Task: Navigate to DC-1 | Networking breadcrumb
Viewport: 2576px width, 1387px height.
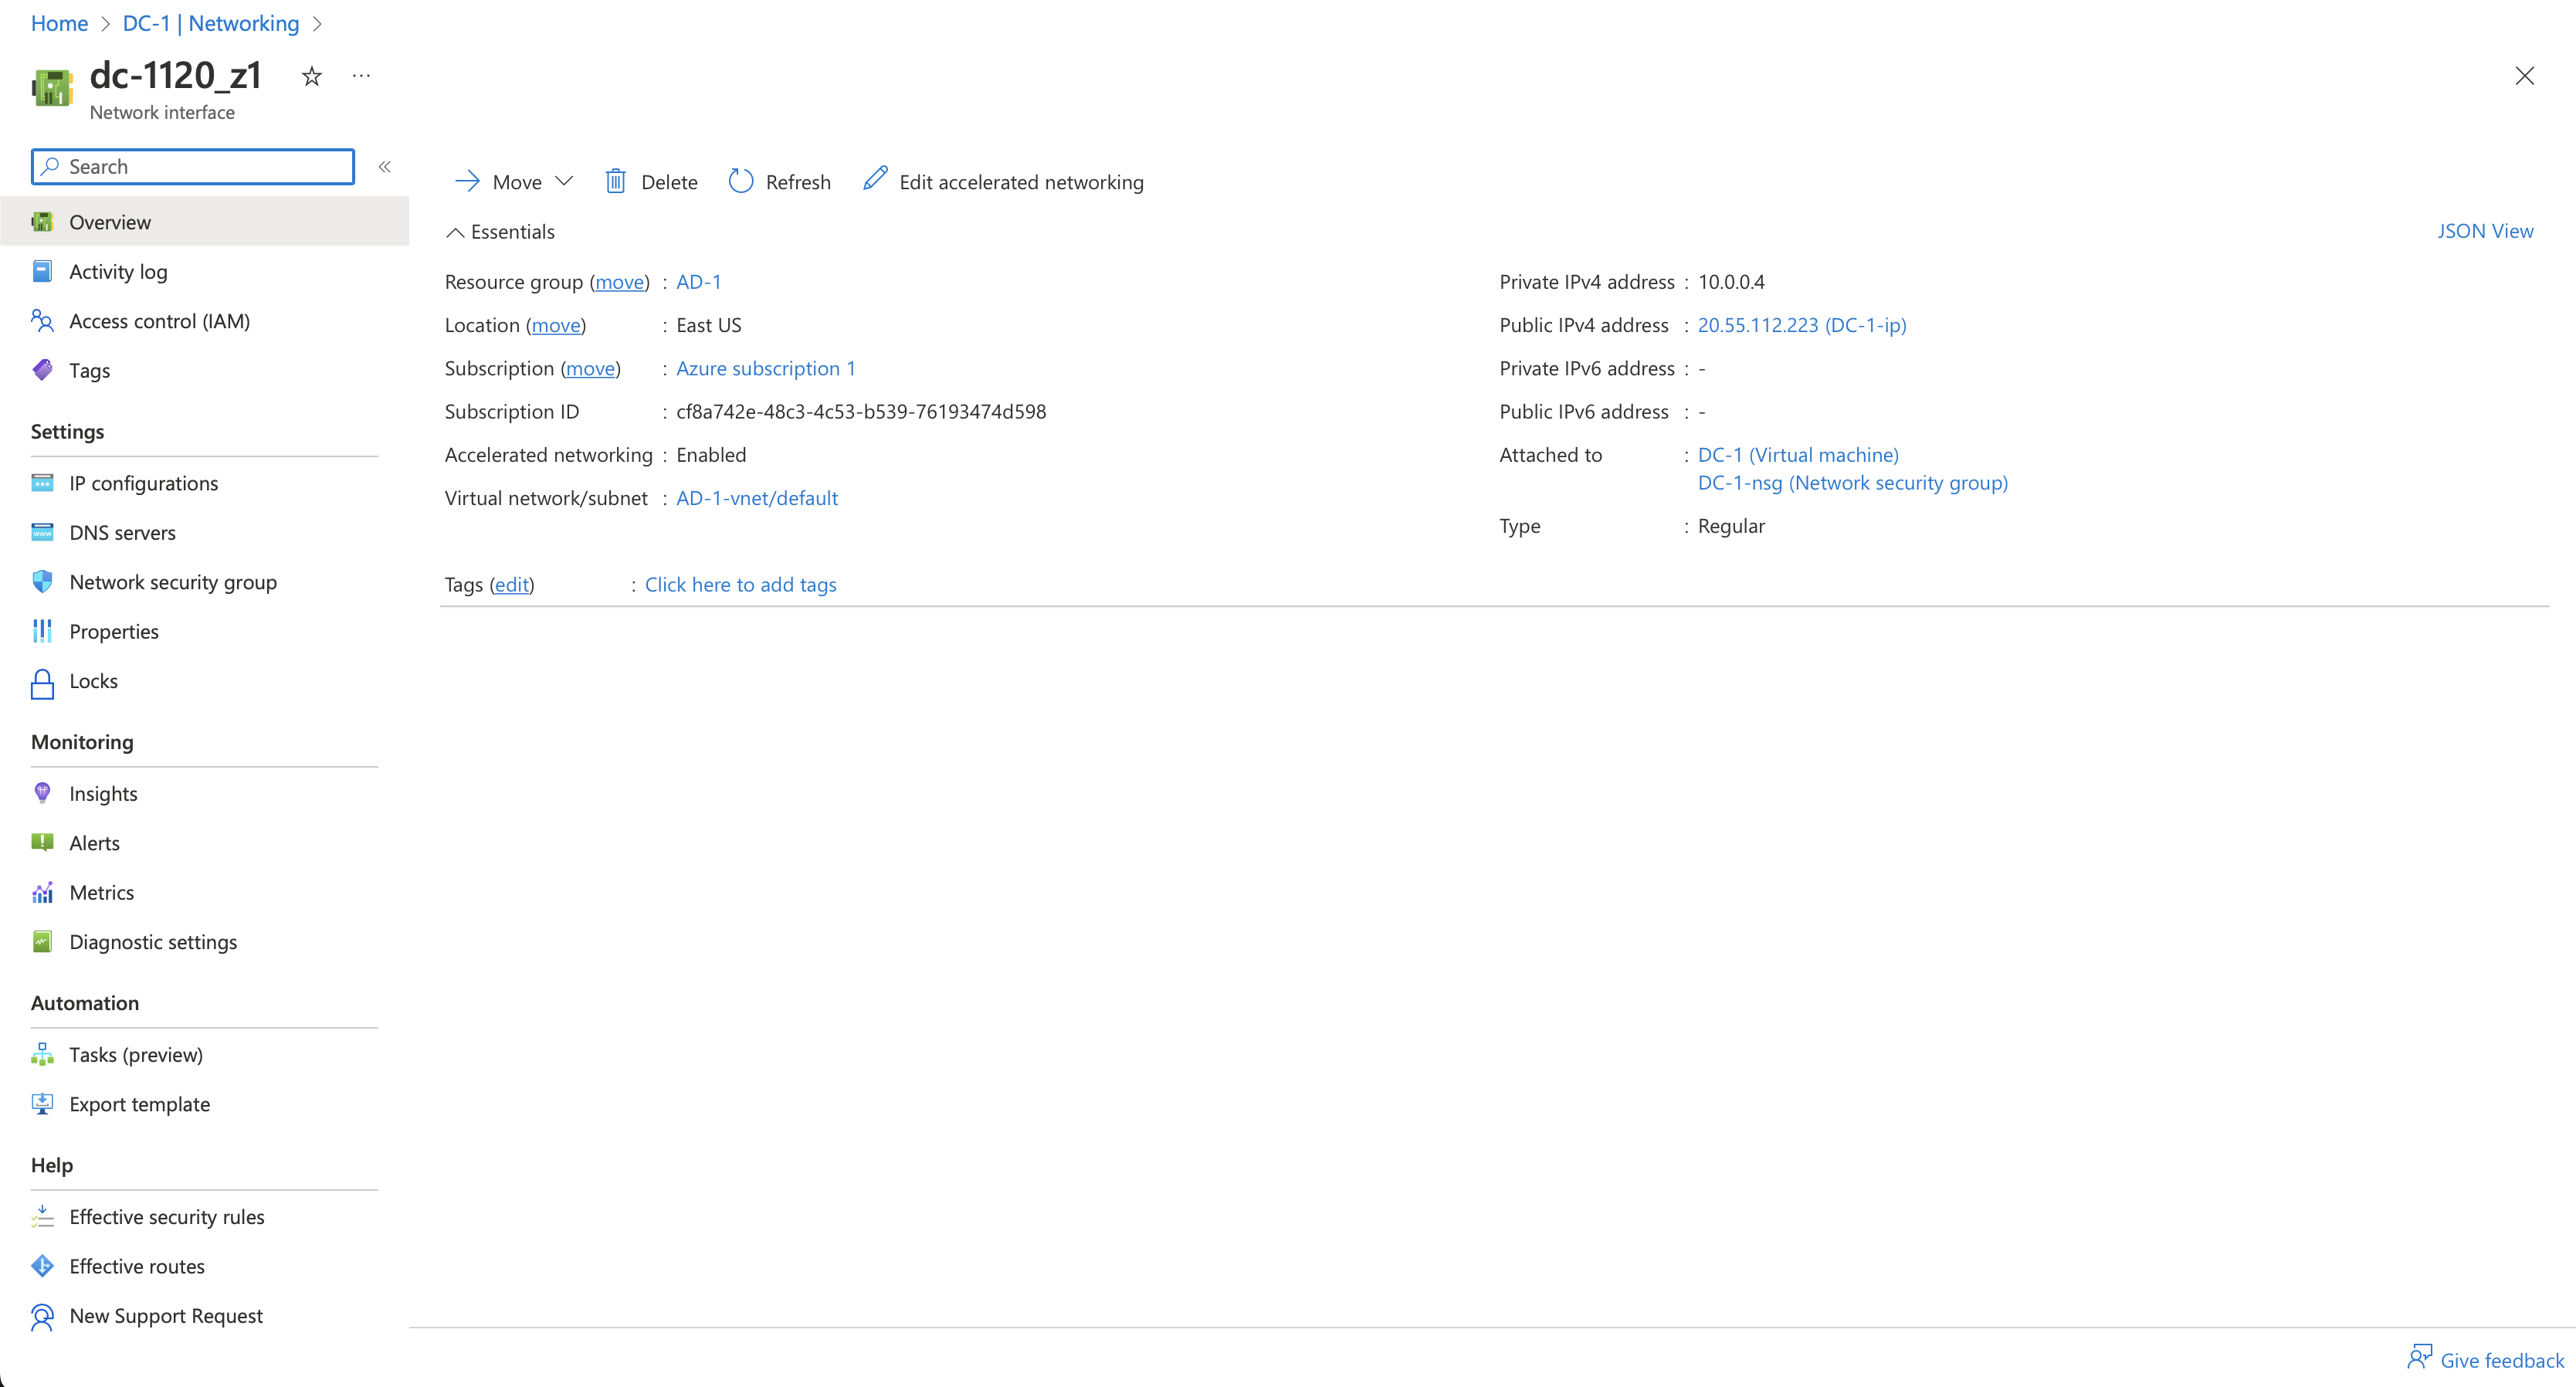Action: click(211, 23)
